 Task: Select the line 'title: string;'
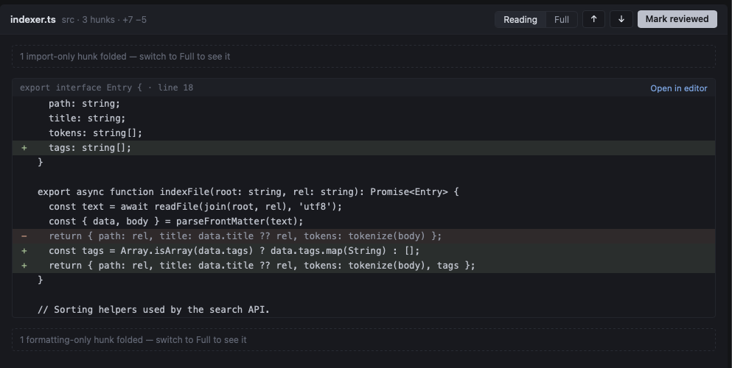tap(363, 118)
